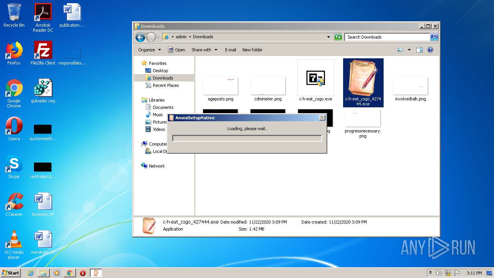Click E-mail in explorer toolbar
The width and height of the screenshot is (494, 278).
(230, 50)
